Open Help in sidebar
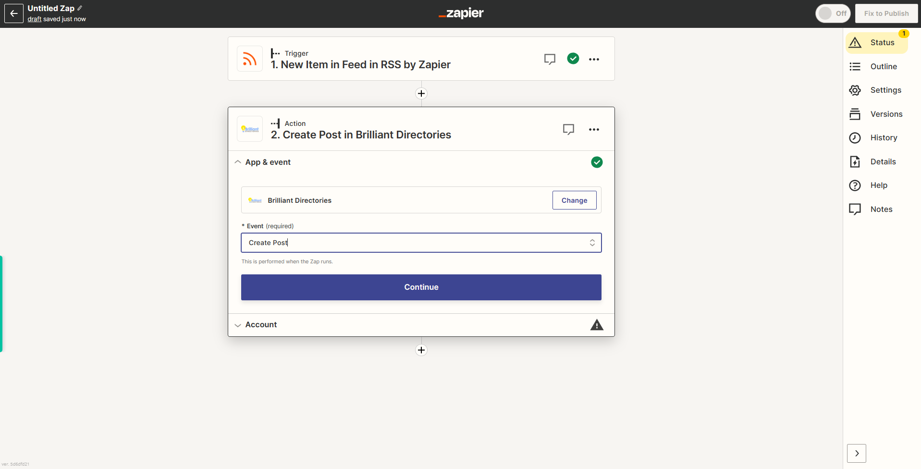921x469 pixels. (x=876, y=185)
